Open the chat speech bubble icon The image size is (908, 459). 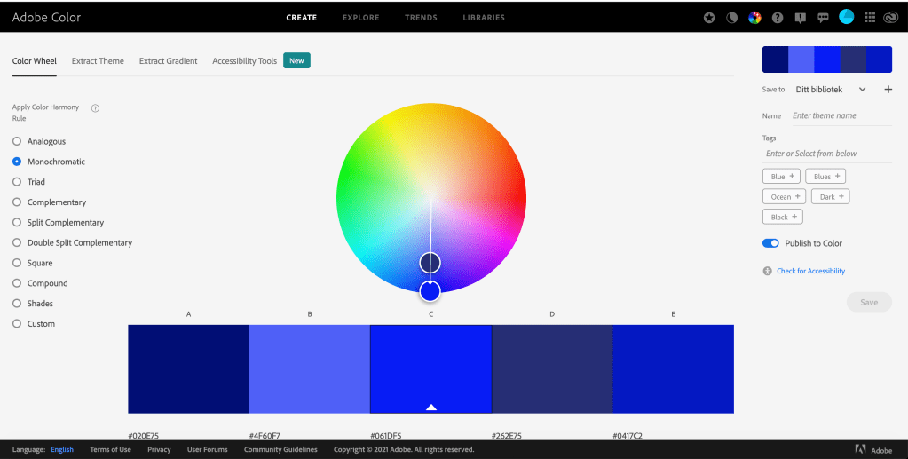[x=823, y=17]
